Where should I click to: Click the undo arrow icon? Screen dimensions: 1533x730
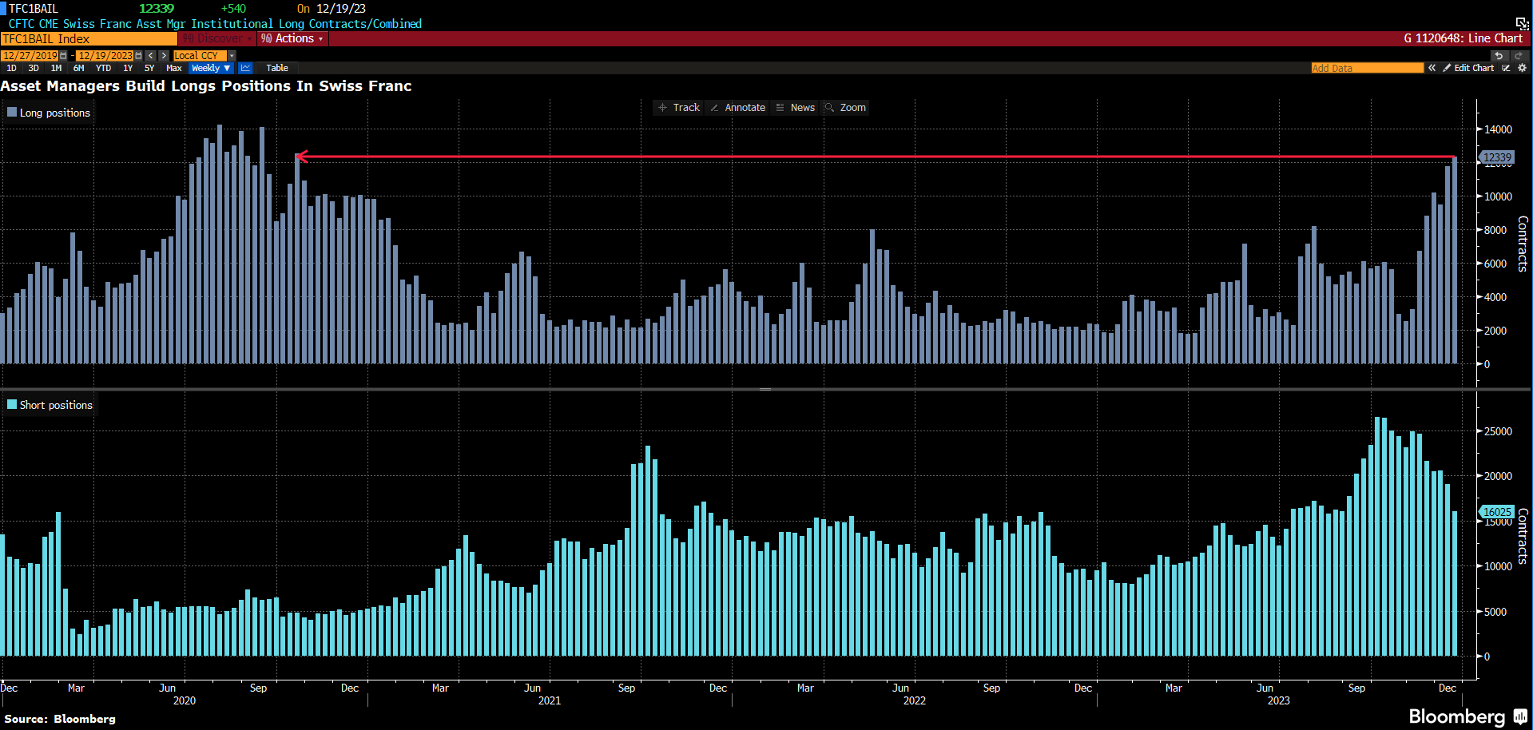[x=1499, y=55]
